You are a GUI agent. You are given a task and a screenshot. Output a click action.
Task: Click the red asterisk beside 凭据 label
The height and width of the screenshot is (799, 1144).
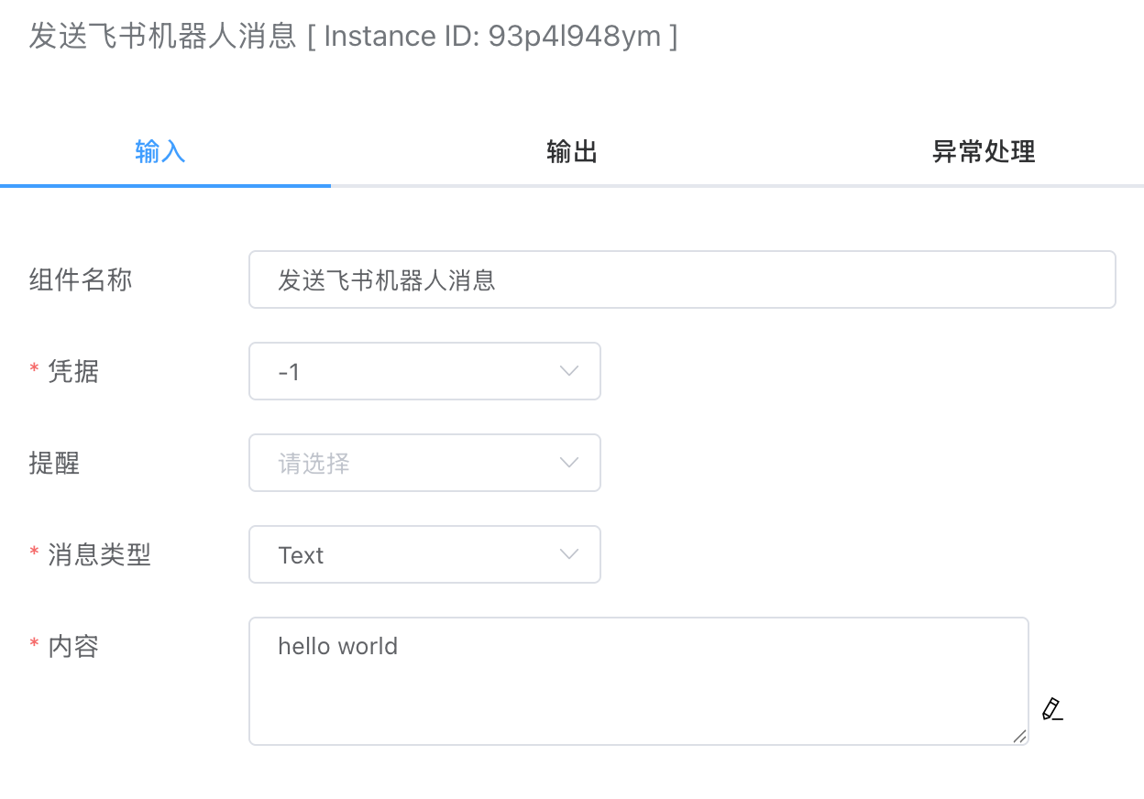(x=33, y=371)
